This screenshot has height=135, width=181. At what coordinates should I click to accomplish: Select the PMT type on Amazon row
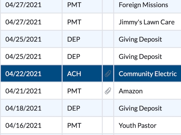click(74, 91)
